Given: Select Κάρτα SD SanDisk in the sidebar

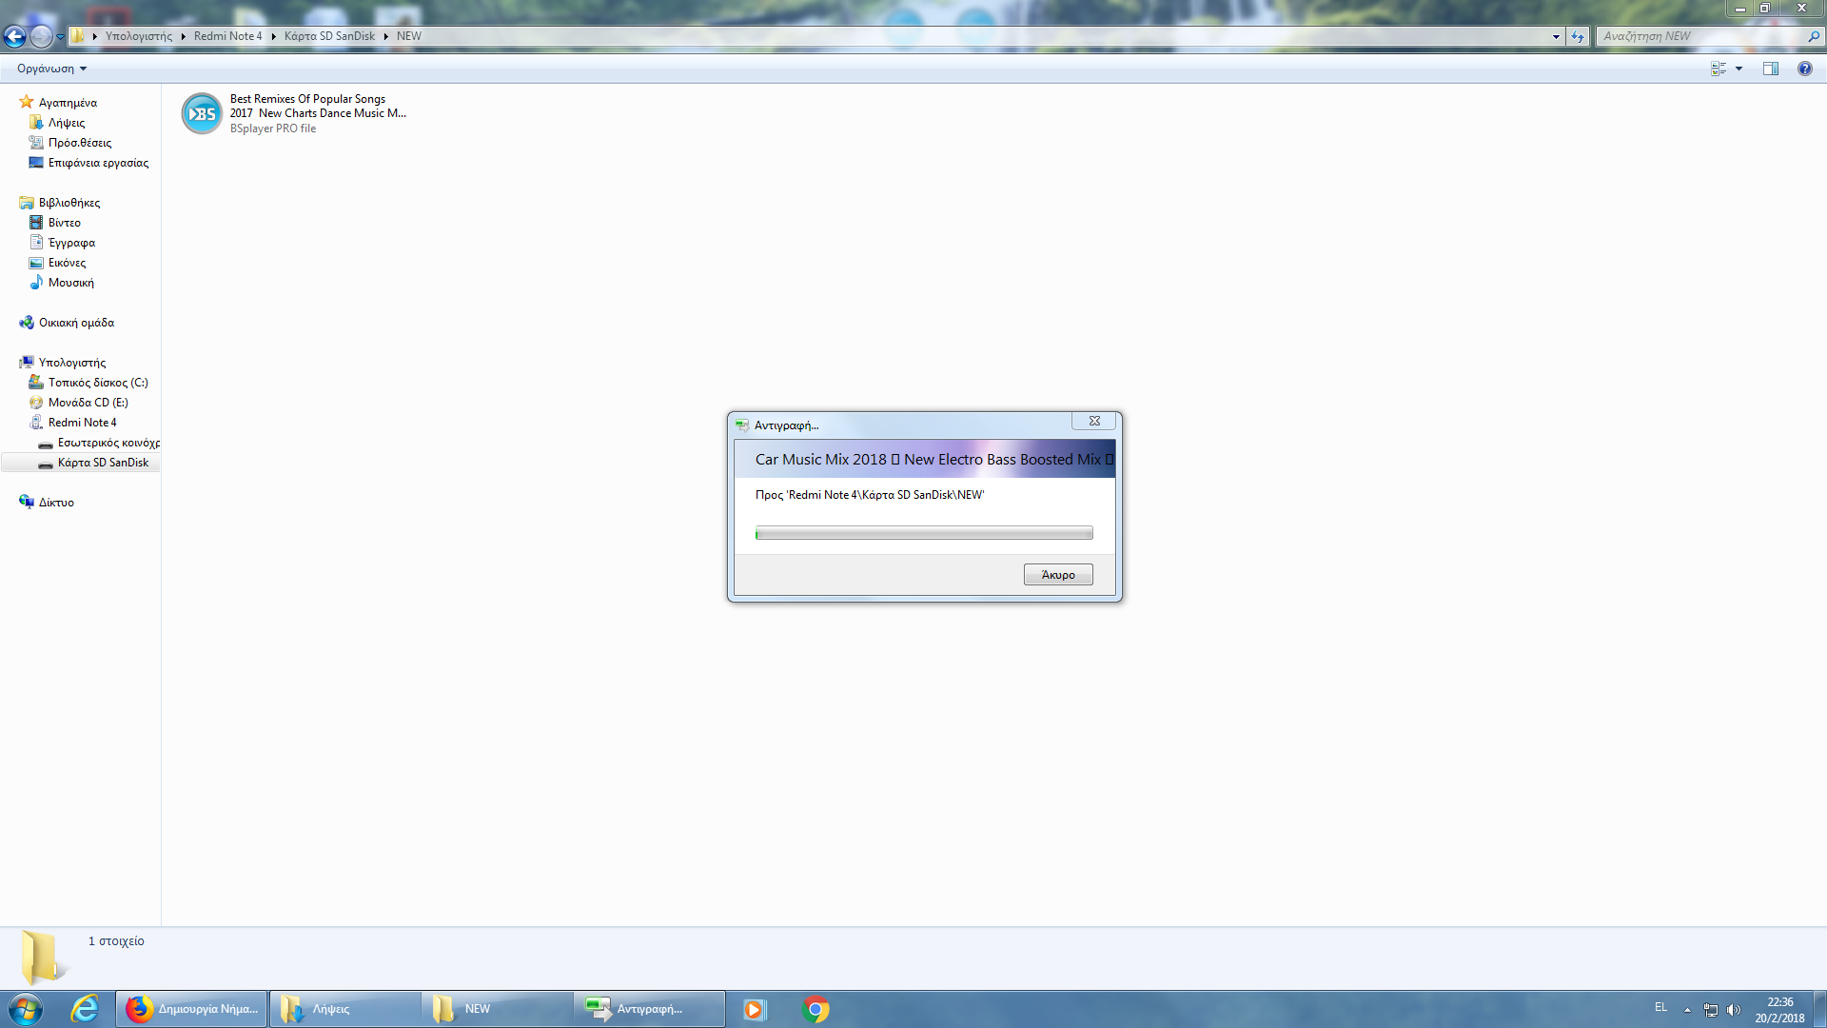Looking at the screenshot, I should pos(103,463).
